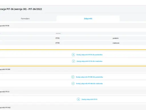Image resolution: width=146 pixels, height=110 pixels.
Task: Open the Załączniki tab
Action: [88, 19]
